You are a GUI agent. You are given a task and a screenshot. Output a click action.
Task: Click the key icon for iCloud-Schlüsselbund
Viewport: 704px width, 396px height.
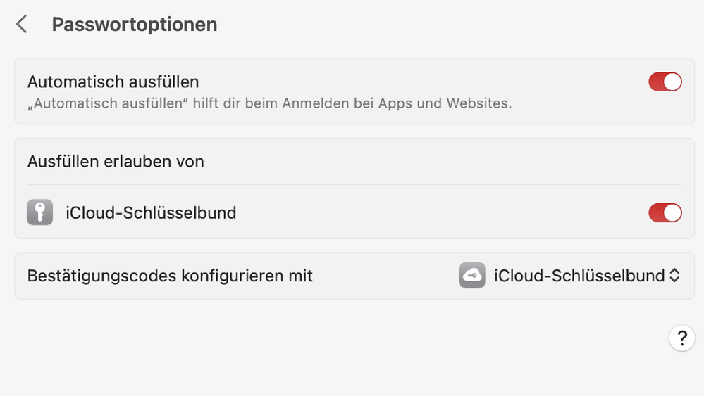(40, 212)
